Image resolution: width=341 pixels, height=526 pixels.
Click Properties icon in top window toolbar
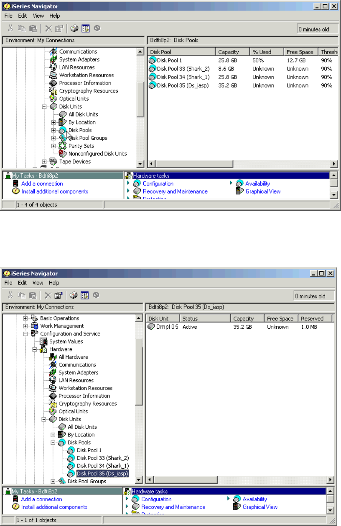click(x=59, y=28)
